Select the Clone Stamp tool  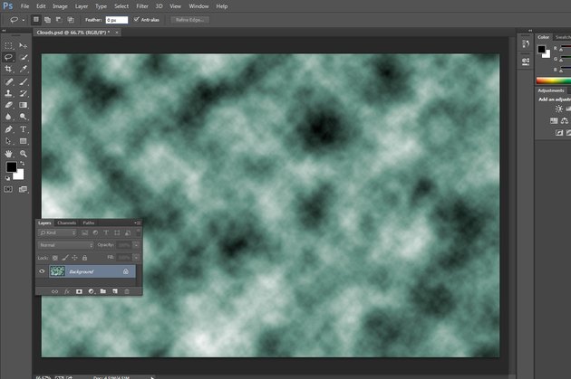pyautogui.click(x=8, y=93)
